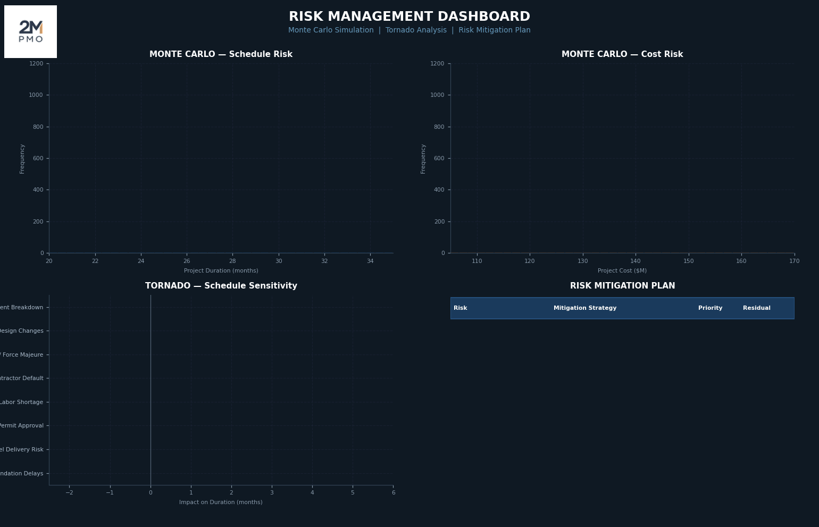
Task: Select the Residual column header
Action: [756, 308]
